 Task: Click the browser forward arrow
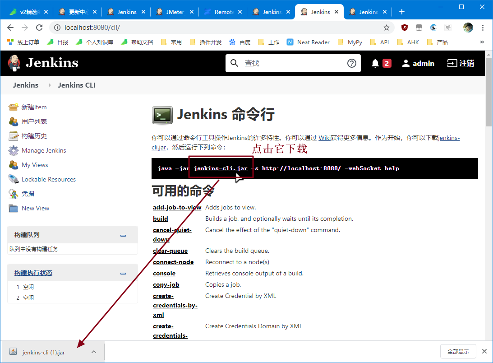(25, 28)
